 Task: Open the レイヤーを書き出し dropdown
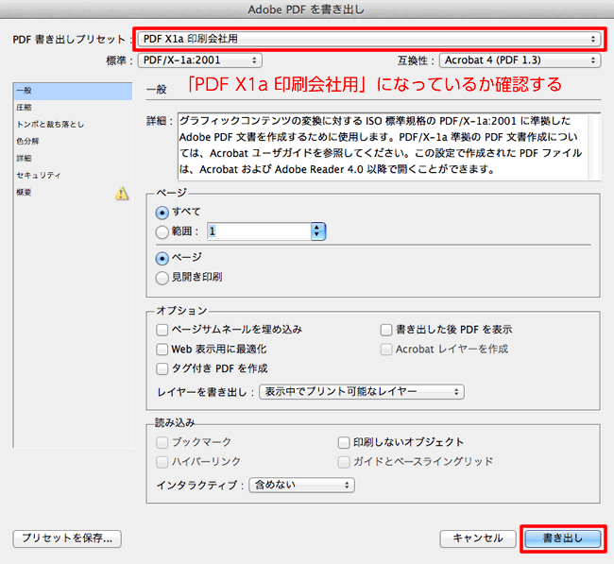[362, 391]
